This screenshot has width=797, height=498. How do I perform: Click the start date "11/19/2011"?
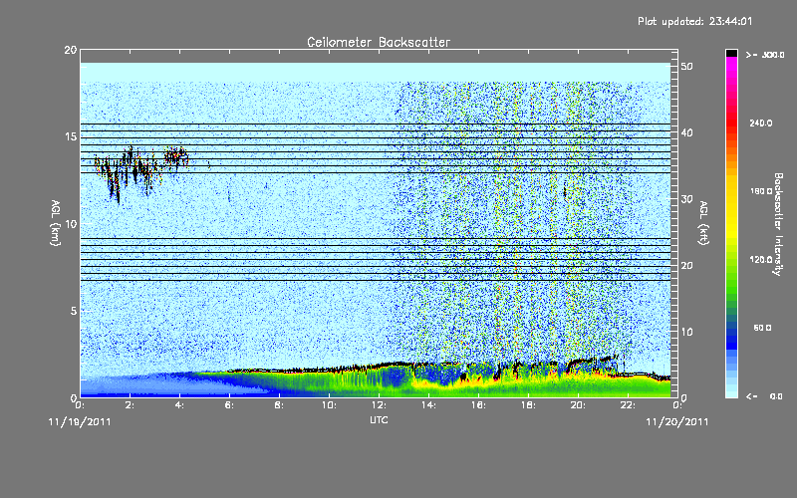80,421
